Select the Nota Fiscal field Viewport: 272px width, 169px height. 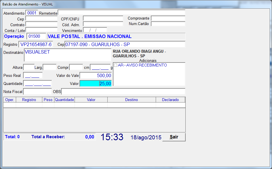37,92
